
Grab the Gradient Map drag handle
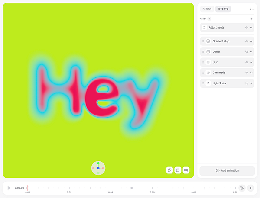coord(203,41)
